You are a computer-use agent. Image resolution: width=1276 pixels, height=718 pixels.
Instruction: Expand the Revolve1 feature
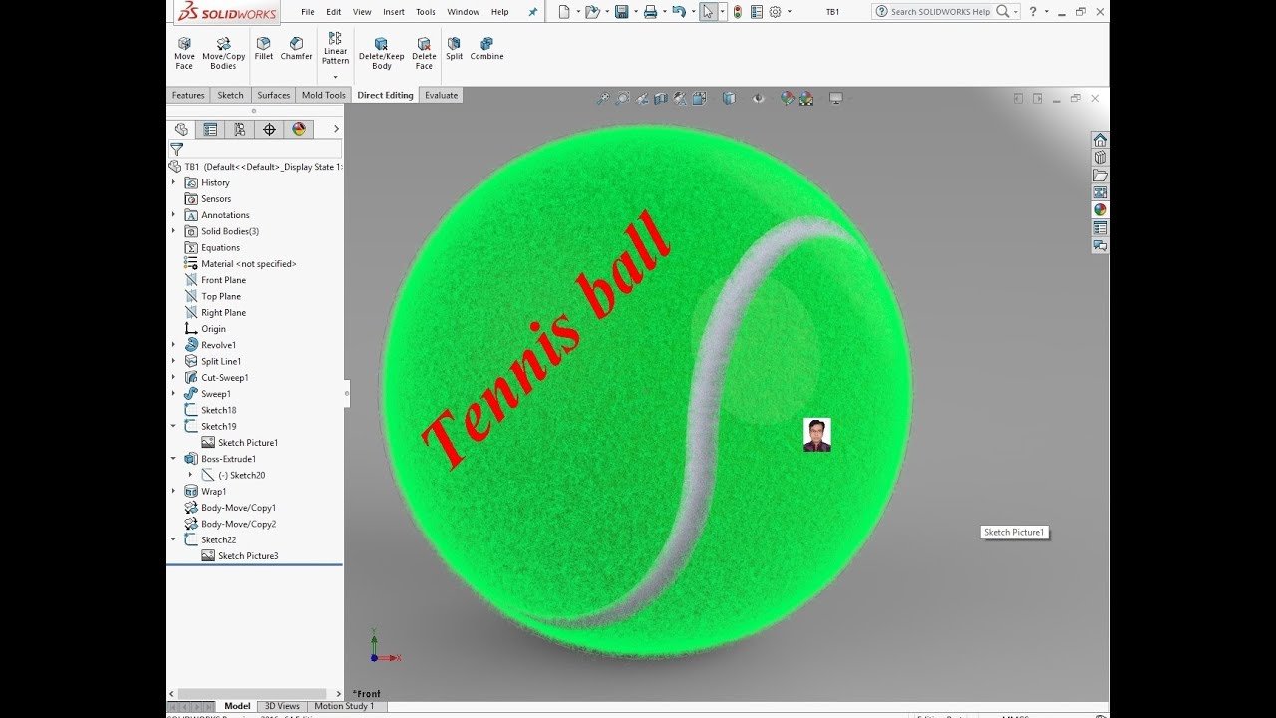tap(173, 345)
